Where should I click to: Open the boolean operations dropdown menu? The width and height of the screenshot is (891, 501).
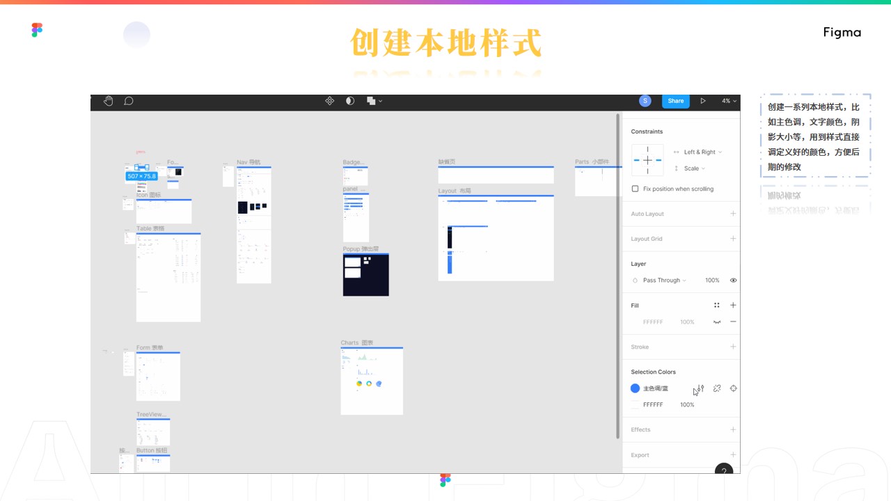click(x=375, y=101)
